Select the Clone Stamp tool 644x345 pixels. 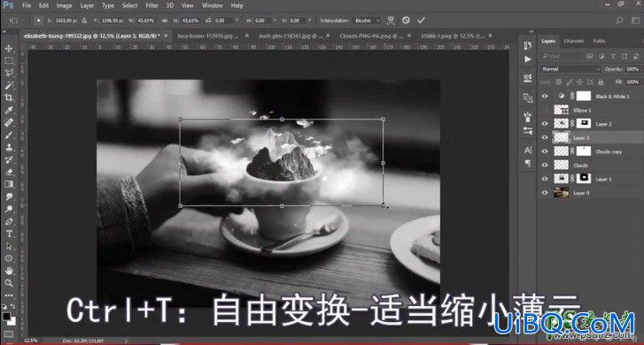point(9,147)
